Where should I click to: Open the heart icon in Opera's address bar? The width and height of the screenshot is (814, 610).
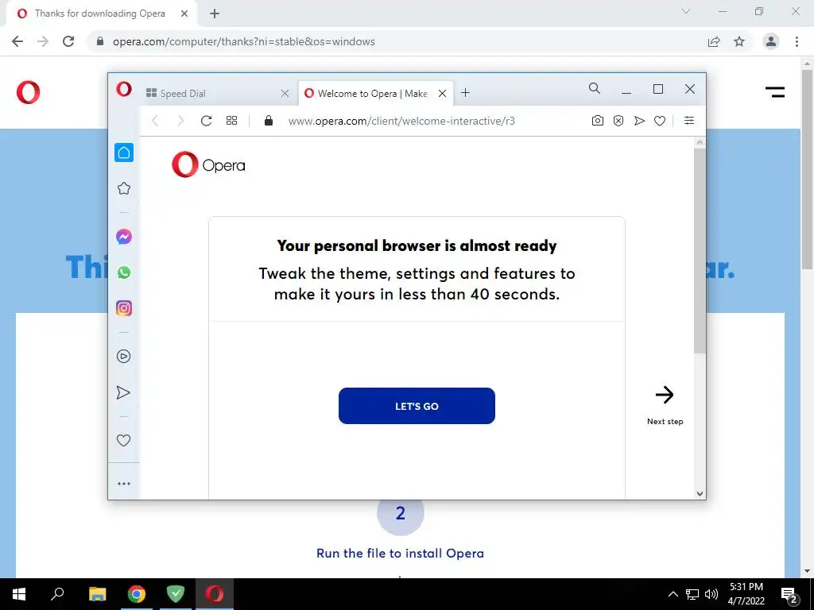[660, 121]
